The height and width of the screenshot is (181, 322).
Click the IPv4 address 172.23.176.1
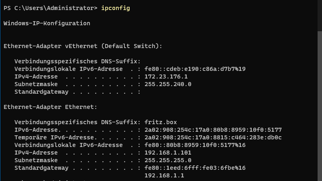click(166, 76)
